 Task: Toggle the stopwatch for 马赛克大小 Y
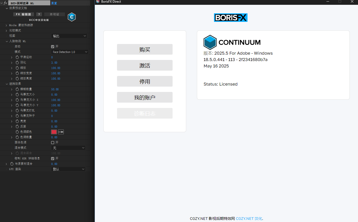tap(17, 105)
